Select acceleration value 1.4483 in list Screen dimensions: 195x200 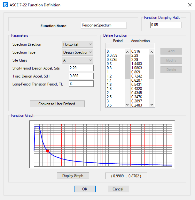click(137, 63)
